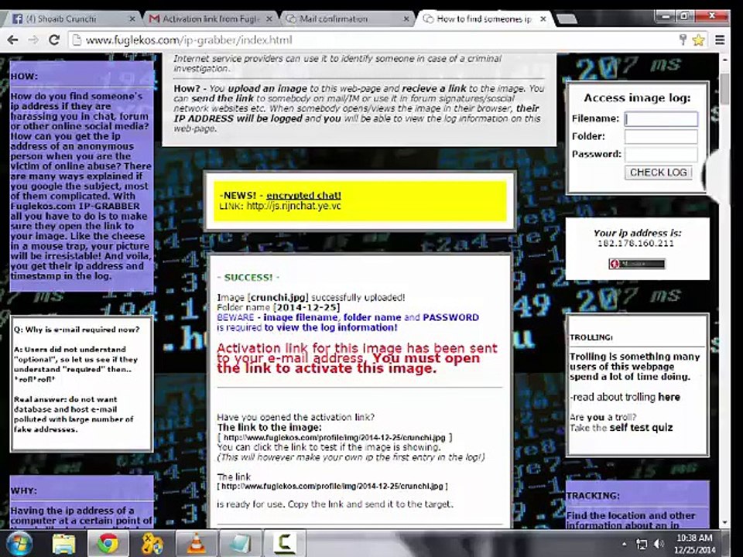Click badge below your ip address

[x=636, y=264]
